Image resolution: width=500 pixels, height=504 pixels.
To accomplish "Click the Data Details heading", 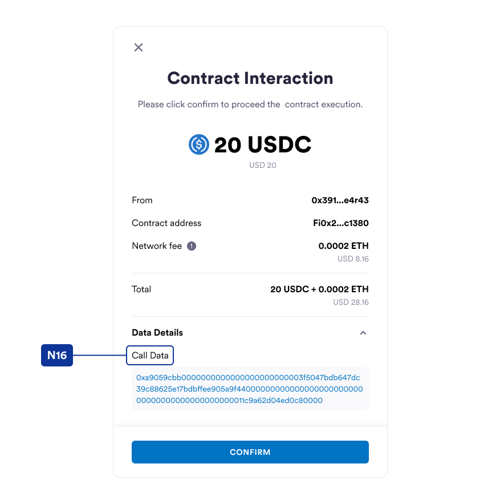I will coord(157,333).
